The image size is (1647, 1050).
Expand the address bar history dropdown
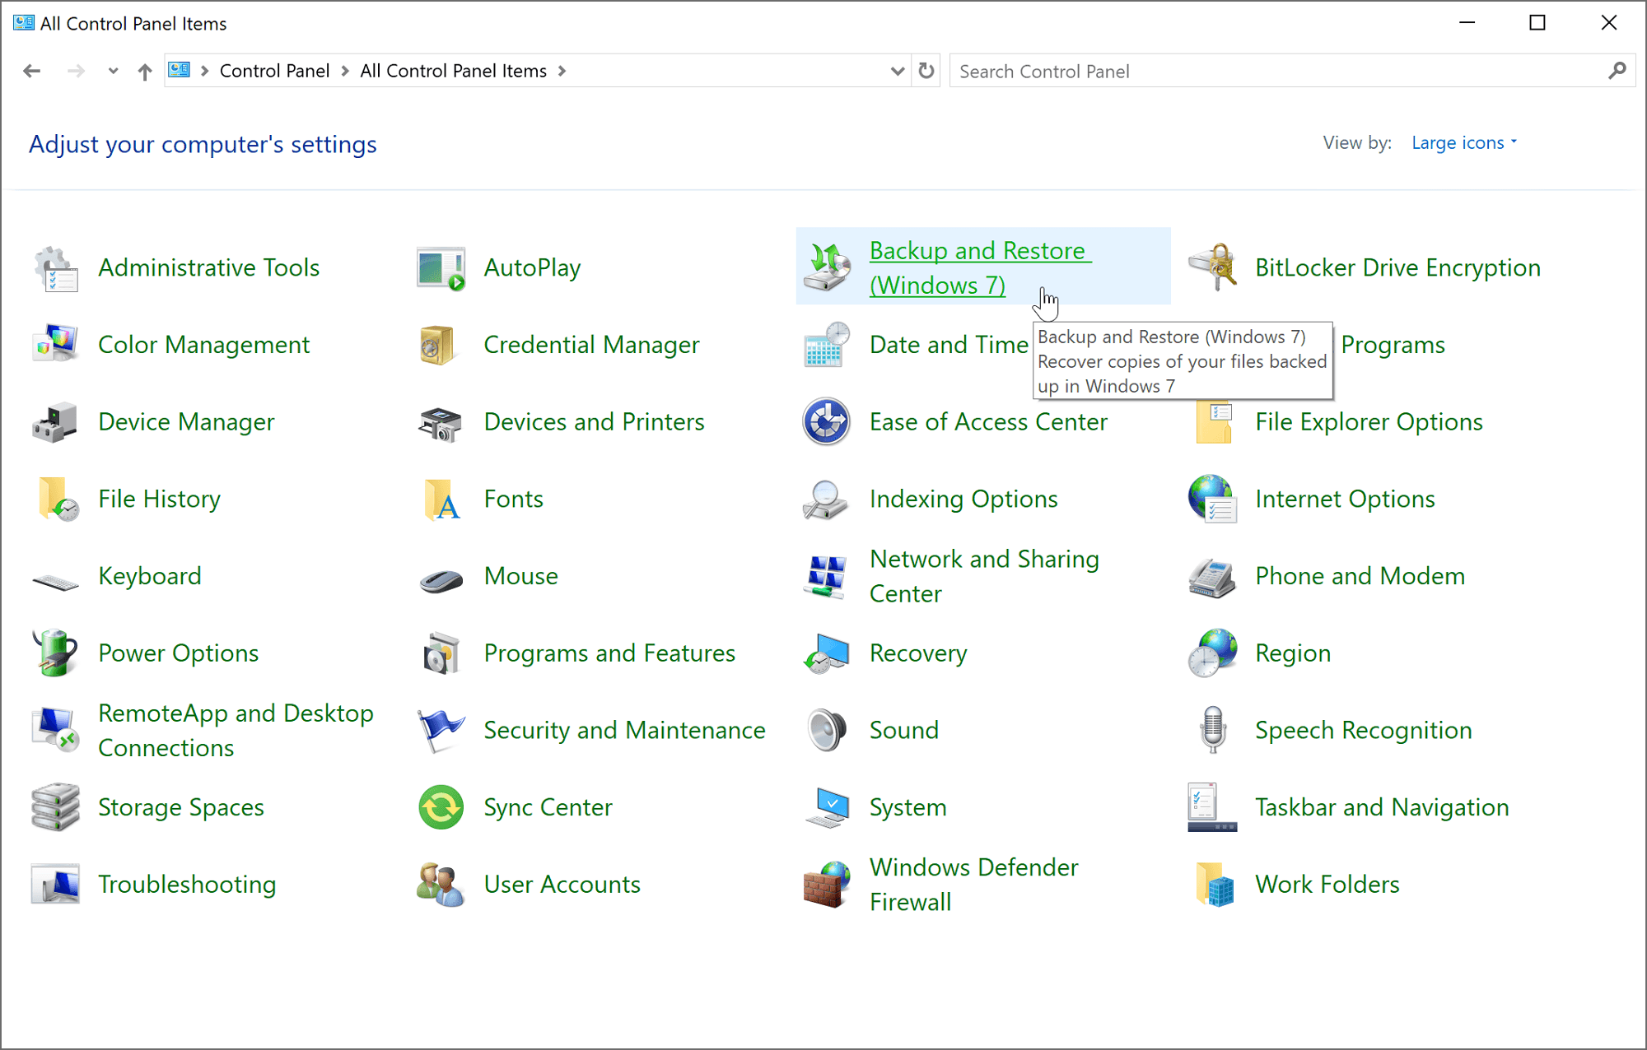coord(898,72)
